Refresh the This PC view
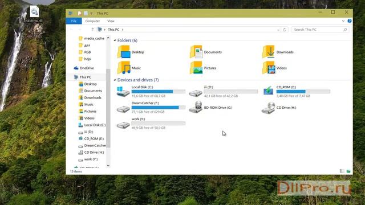The height and width of the screenshot is (205, 365). 285,30
